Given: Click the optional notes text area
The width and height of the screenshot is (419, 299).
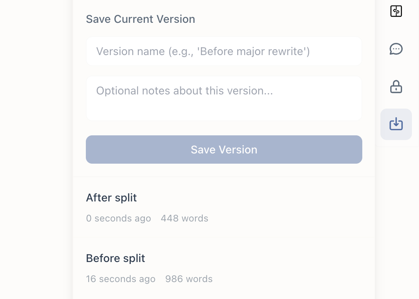Looking at the screenshot, I should click(224, 98).
